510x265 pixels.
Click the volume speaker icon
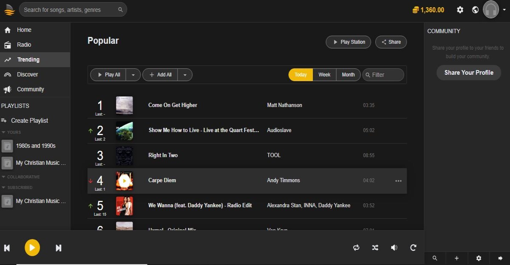[394, 248]
